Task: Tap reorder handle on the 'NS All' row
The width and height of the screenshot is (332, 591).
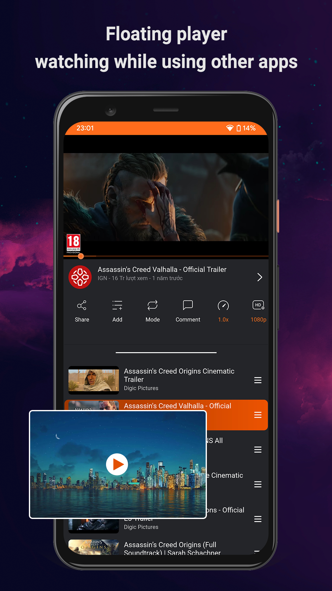Action: click(258, 450)
